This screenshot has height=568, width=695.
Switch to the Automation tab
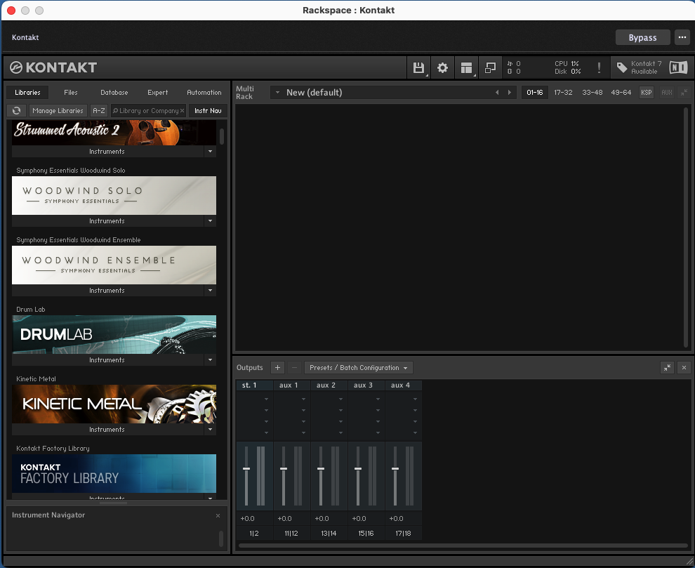click(x=204, y=92)
